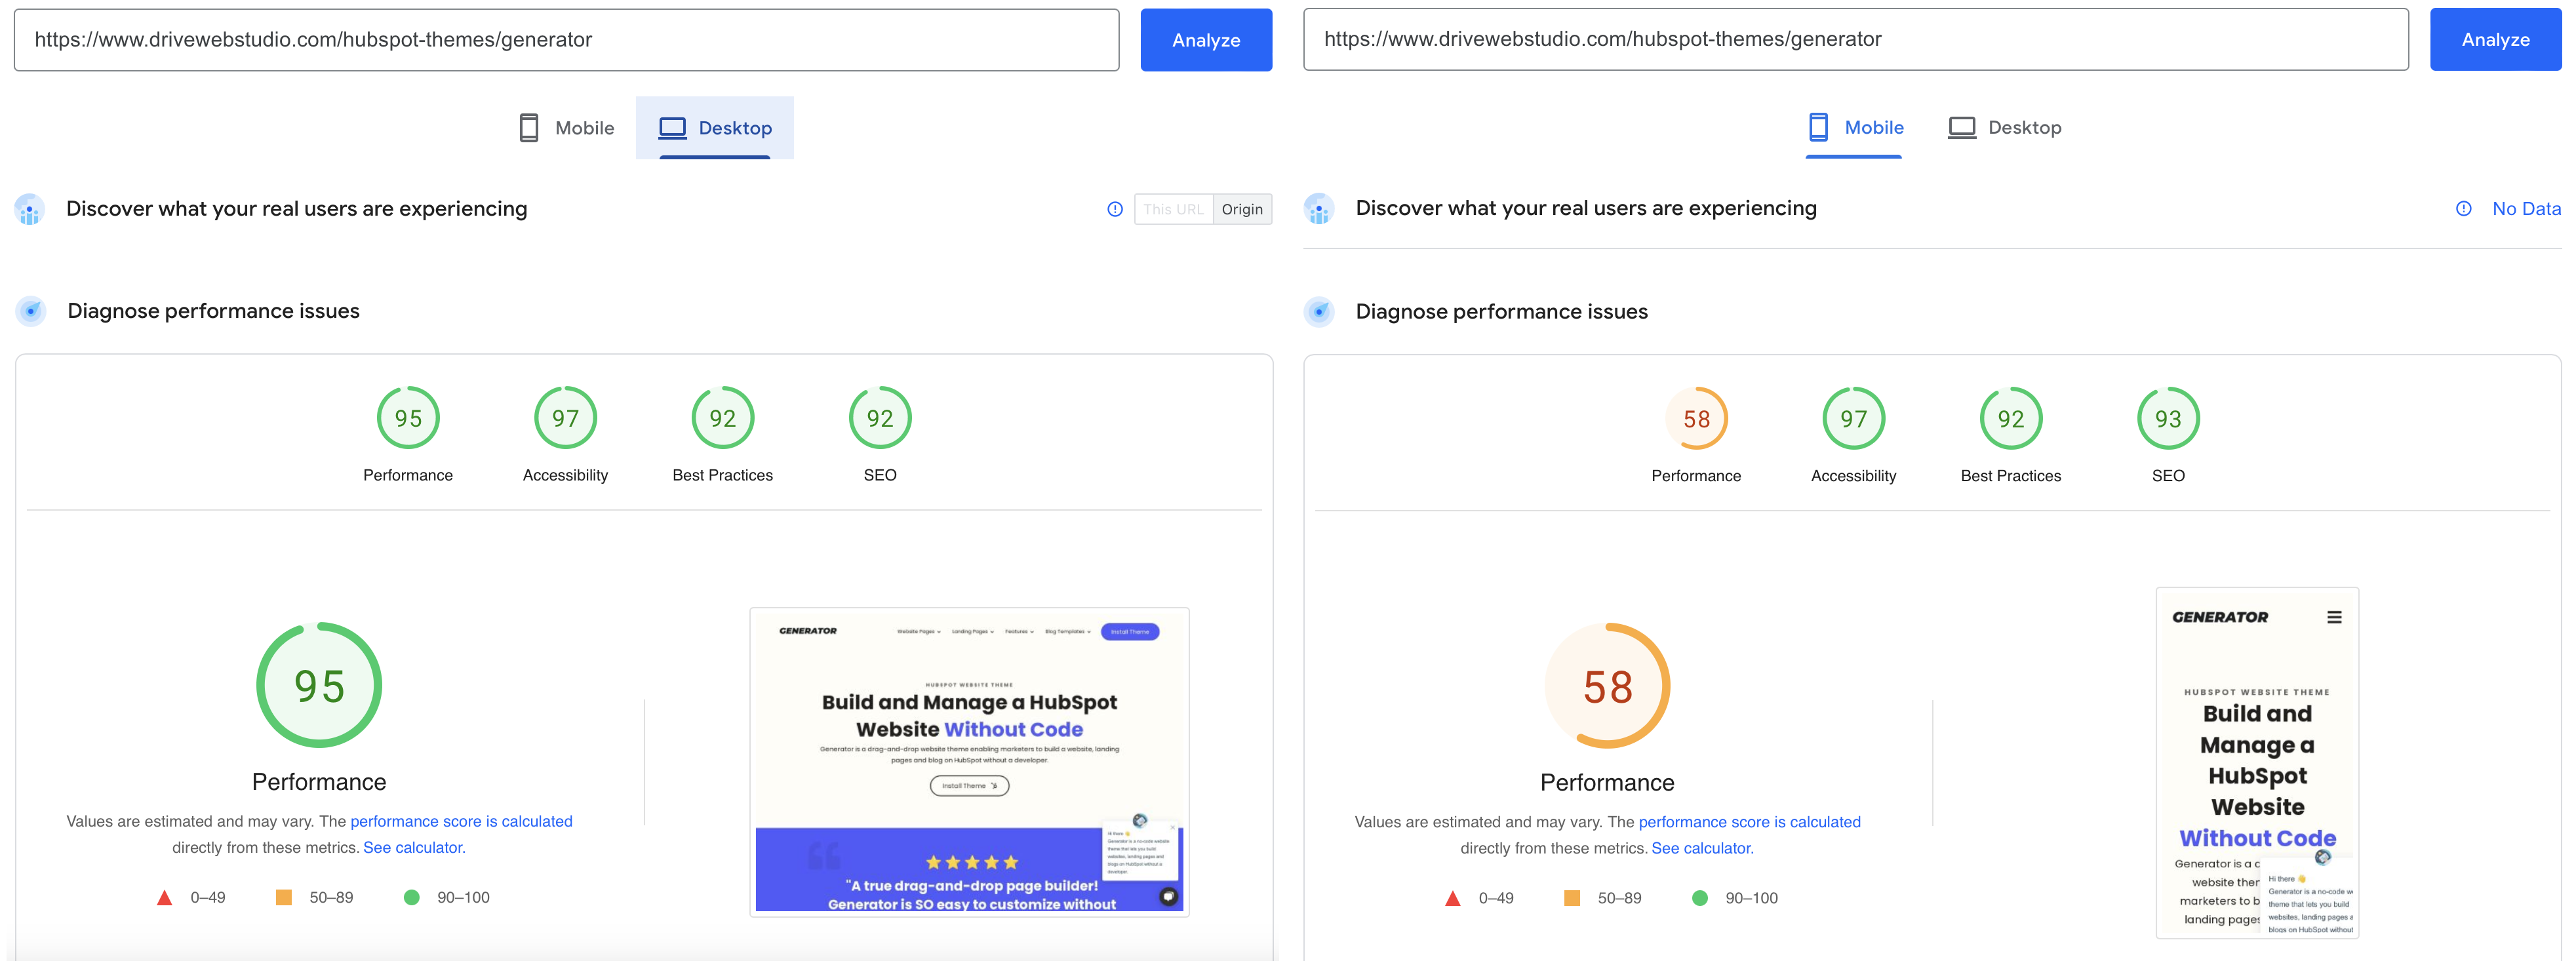Click the info icon beside the This URL switch
2576x961 pixels.
tap(1116, 209)
